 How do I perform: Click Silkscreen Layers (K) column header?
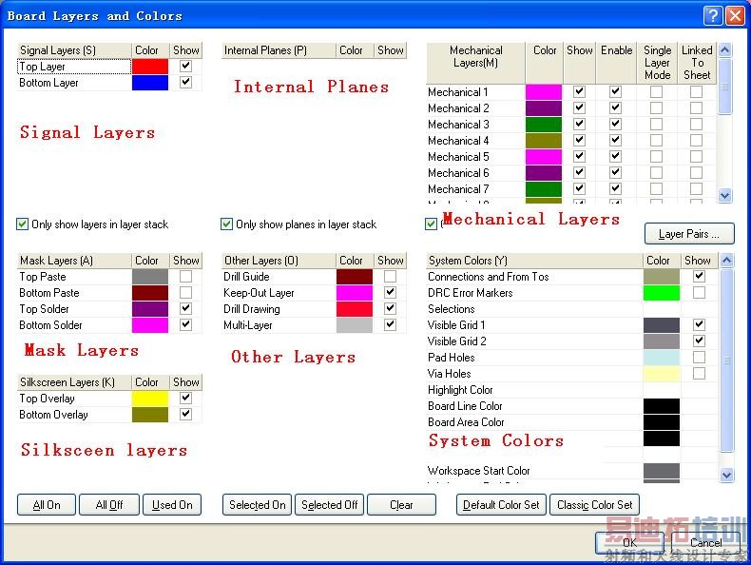pyautogui.click(x=74, y=382)
